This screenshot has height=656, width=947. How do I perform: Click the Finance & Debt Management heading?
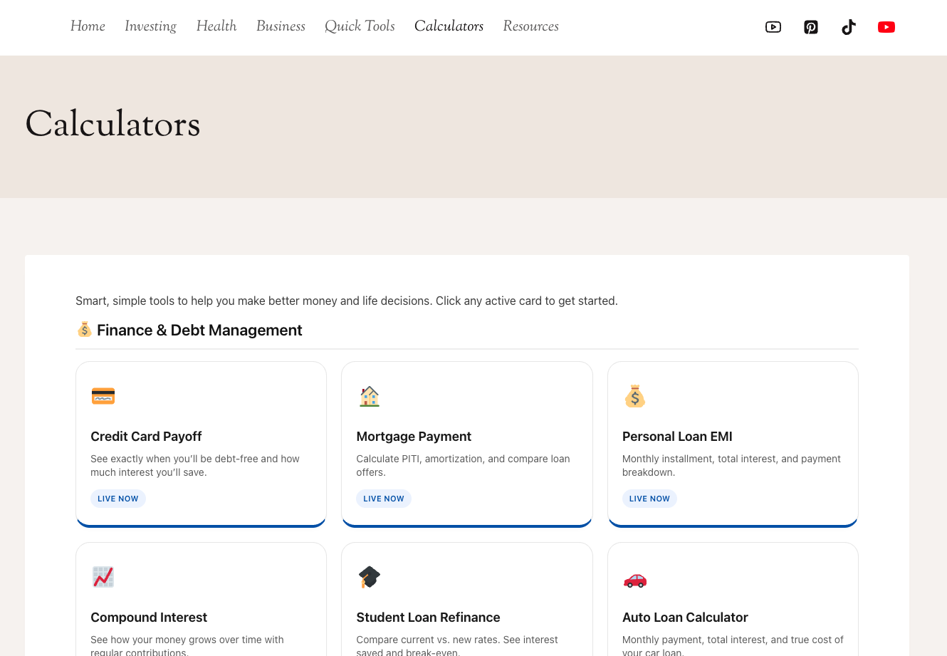(199, 330)
